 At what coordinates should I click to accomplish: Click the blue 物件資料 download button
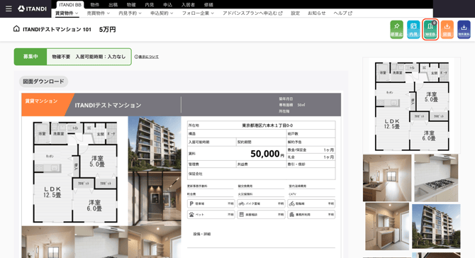[464, 29]
